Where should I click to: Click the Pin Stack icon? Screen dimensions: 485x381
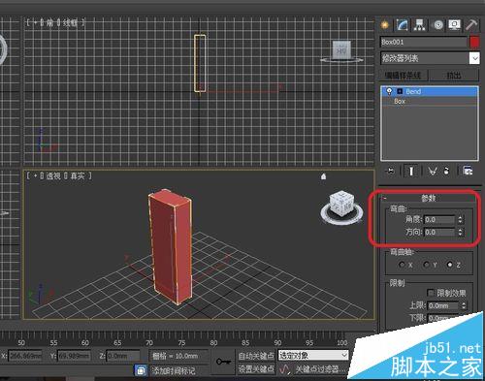click(x=391, y=171)
